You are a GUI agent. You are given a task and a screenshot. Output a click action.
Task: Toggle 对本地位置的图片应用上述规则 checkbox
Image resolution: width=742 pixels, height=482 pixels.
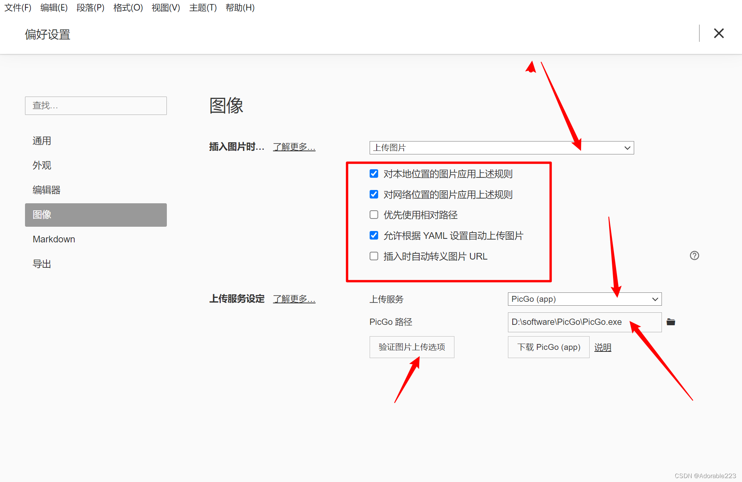click(x=374, y=174)
